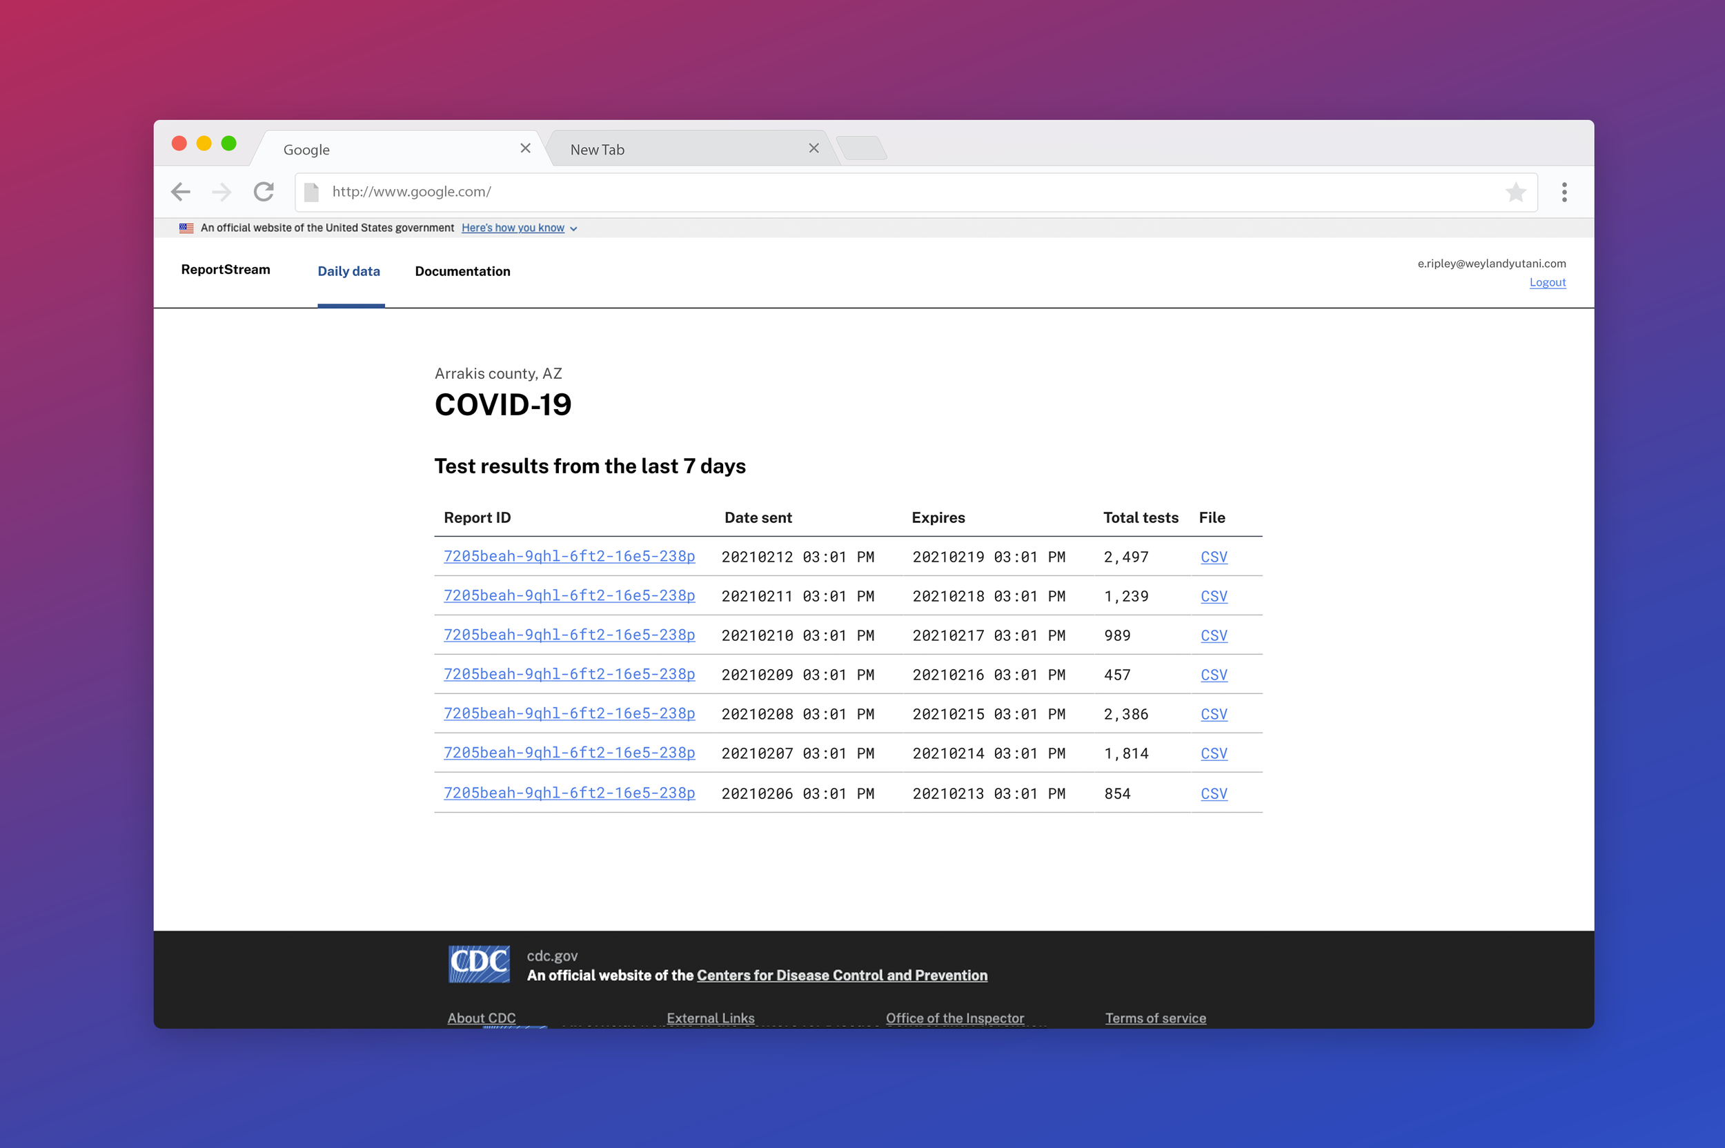Bookmark page with the star icon
This screenshot has height=1148, width=1725.
click(1515, 192)
